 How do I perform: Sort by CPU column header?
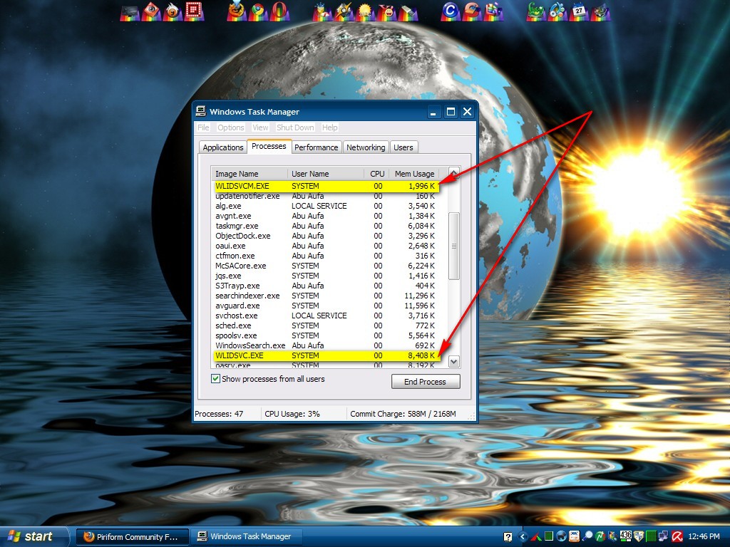pos(376,174)
